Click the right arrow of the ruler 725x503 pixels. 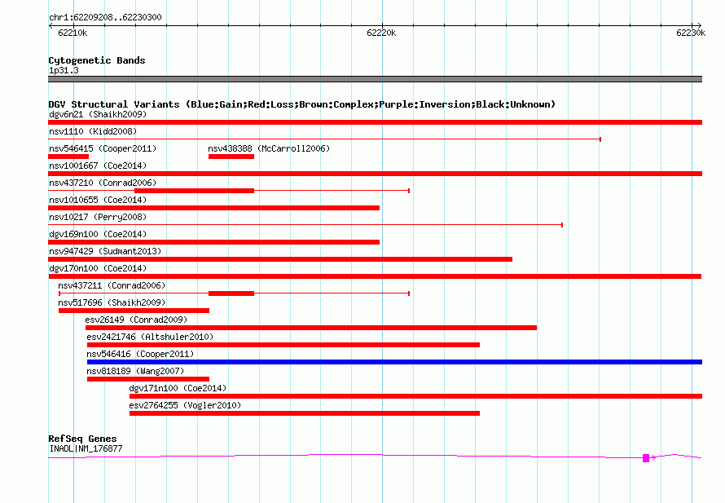coord(699,25)
